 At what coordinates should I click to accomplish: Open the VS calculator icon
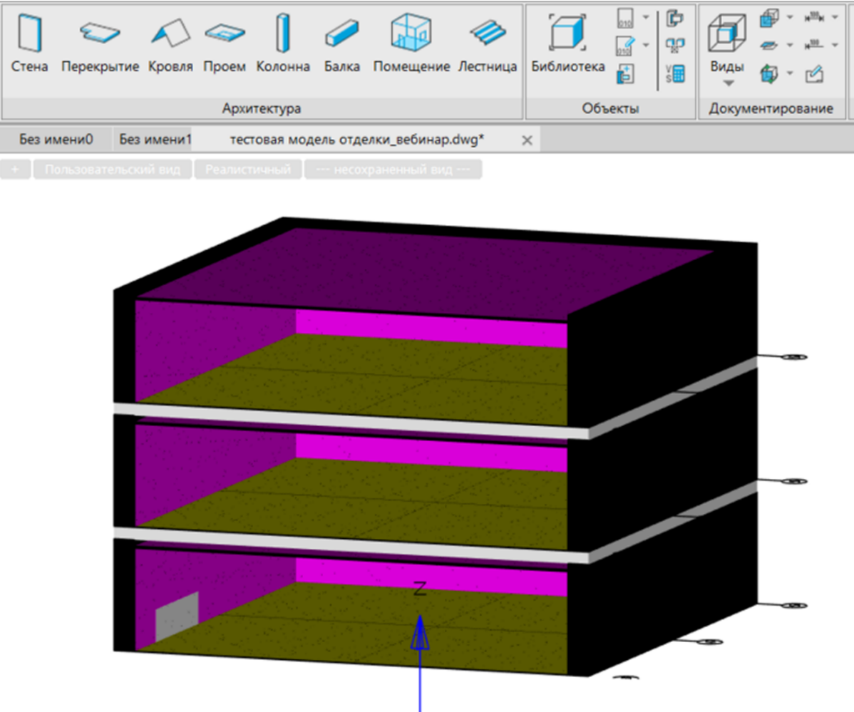click(x=675, y=73)
